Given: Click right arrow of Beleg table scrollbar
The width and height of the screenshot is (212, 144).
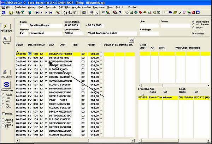Looking at the screenshot, I should pyautogui.click(x=208, y=86).
